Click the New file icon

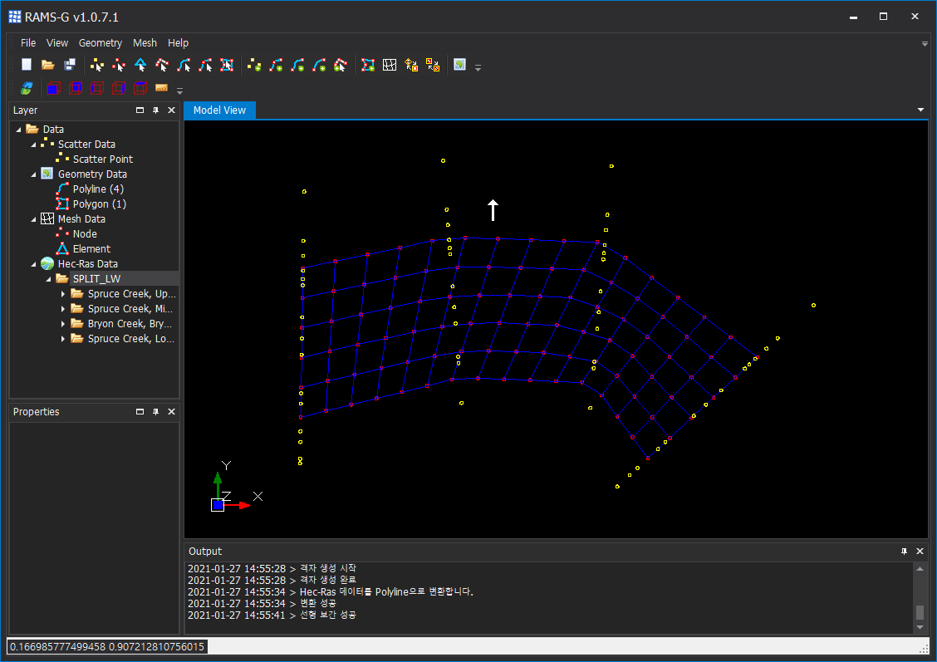[27, 65]
